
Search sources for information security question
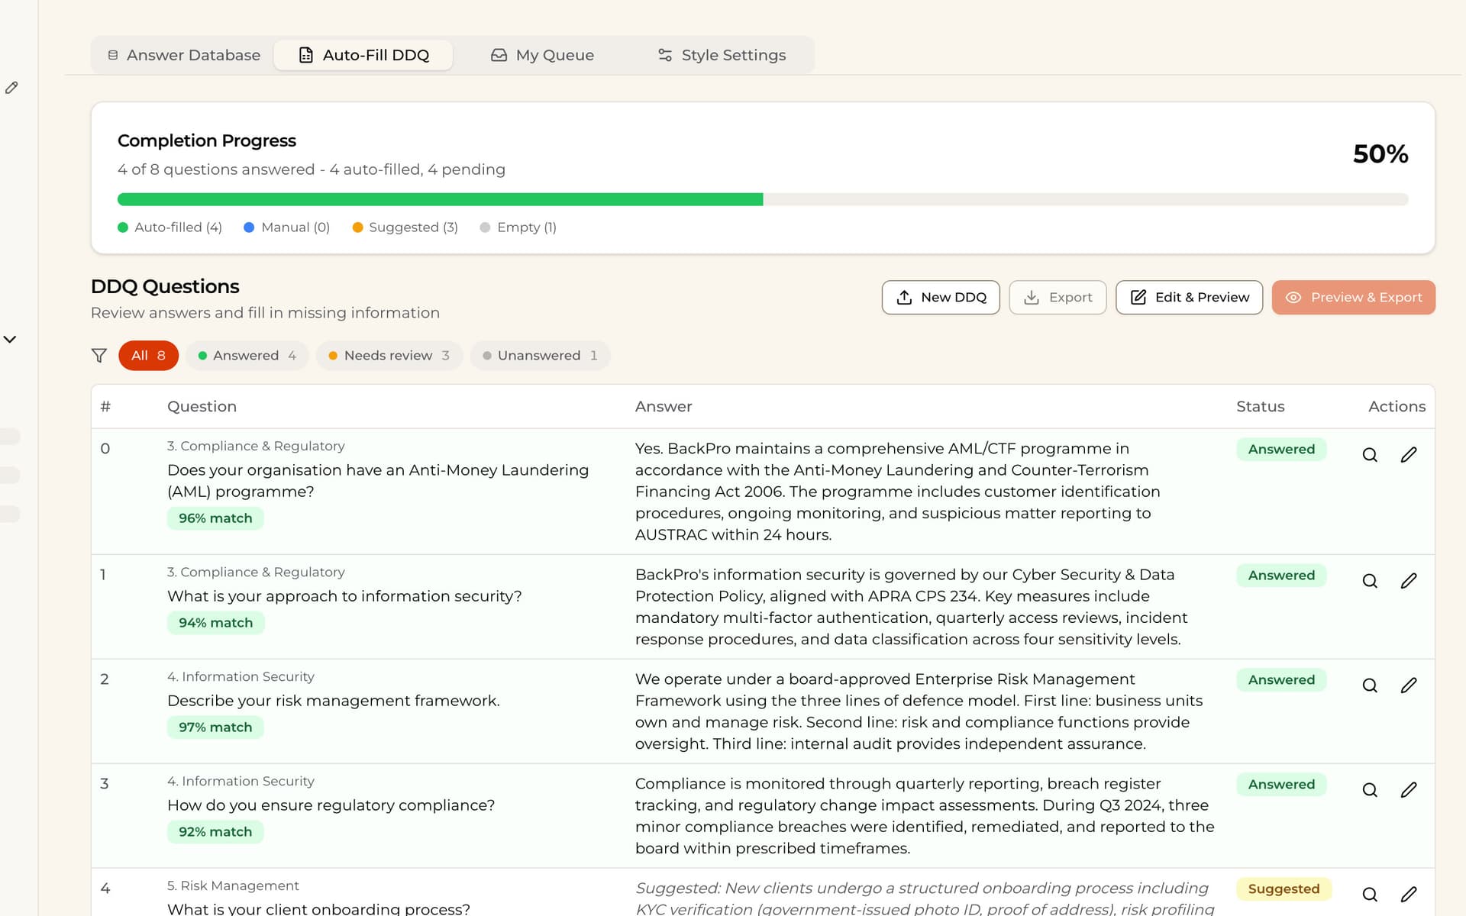click(x=1370, y=581)
